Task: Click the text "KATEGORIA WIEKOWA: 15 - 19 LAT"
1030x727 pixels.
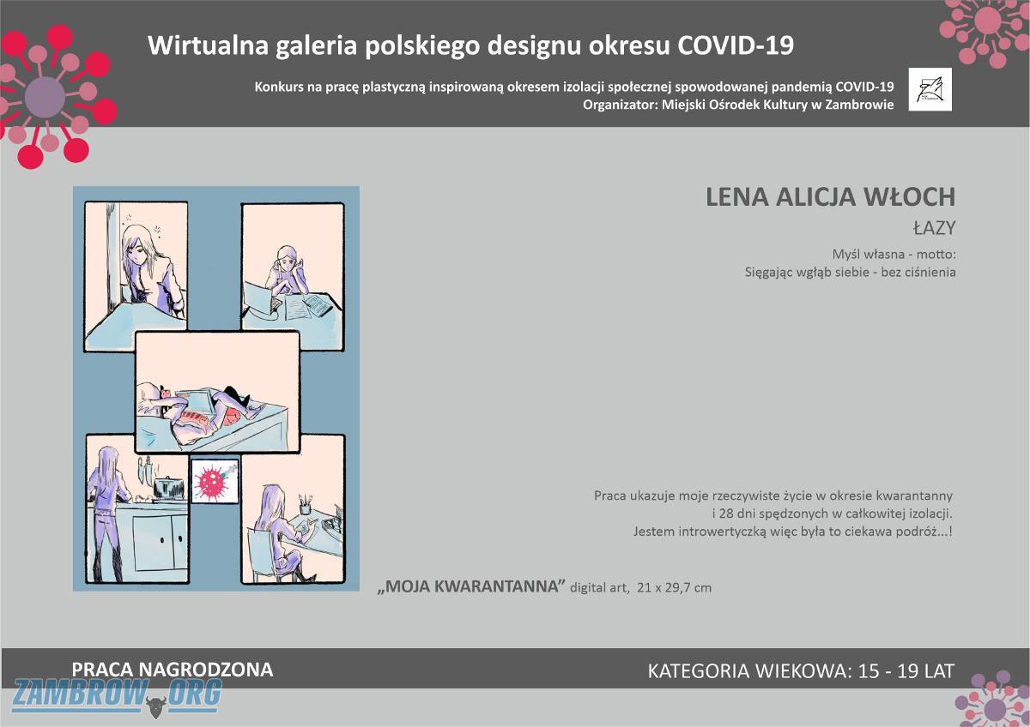Action: click(801, 670)
